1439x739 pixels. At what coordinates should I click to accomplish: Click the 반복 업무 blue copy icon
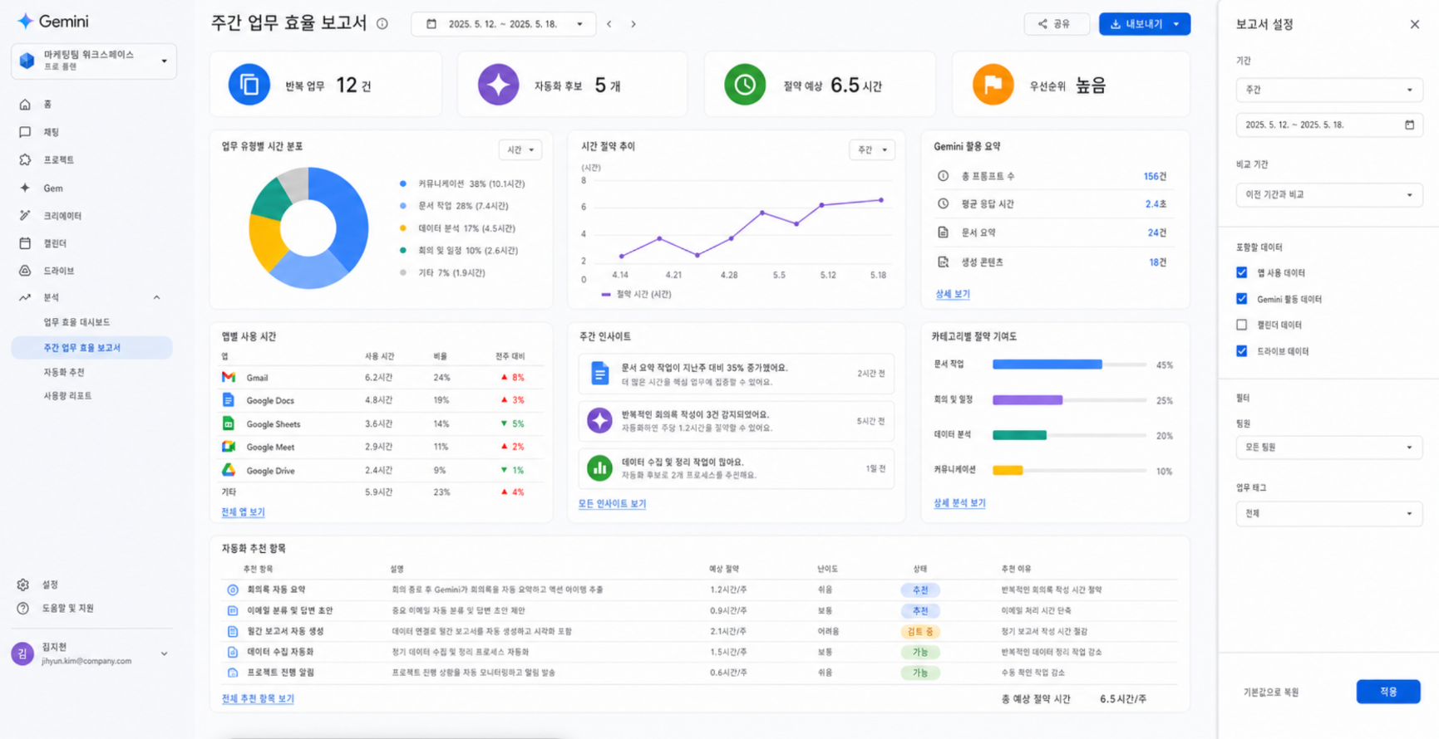[249, 85]
